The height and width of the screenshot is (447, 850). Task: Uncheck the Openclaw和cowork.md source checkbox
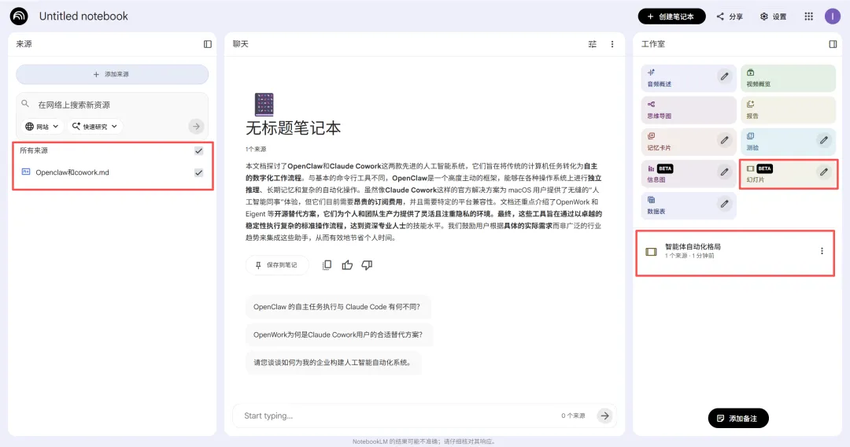point(199,172)
